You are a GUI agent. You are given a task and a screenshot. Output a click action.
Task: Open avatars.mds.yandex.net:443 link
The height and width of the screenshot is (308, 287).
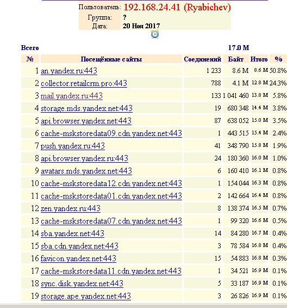pyautogui.click(x=86, y=171)
